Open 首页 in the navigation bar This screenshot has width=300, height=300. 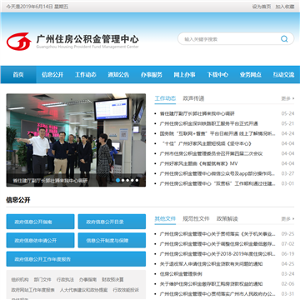pos(18,74)
